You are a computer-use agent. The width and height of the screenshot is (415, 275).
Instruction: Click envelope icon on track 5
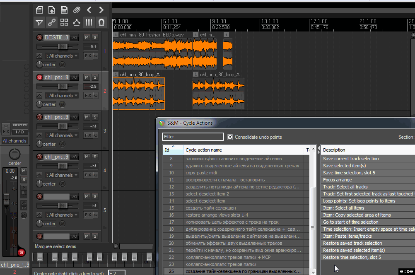coord(39,215)
